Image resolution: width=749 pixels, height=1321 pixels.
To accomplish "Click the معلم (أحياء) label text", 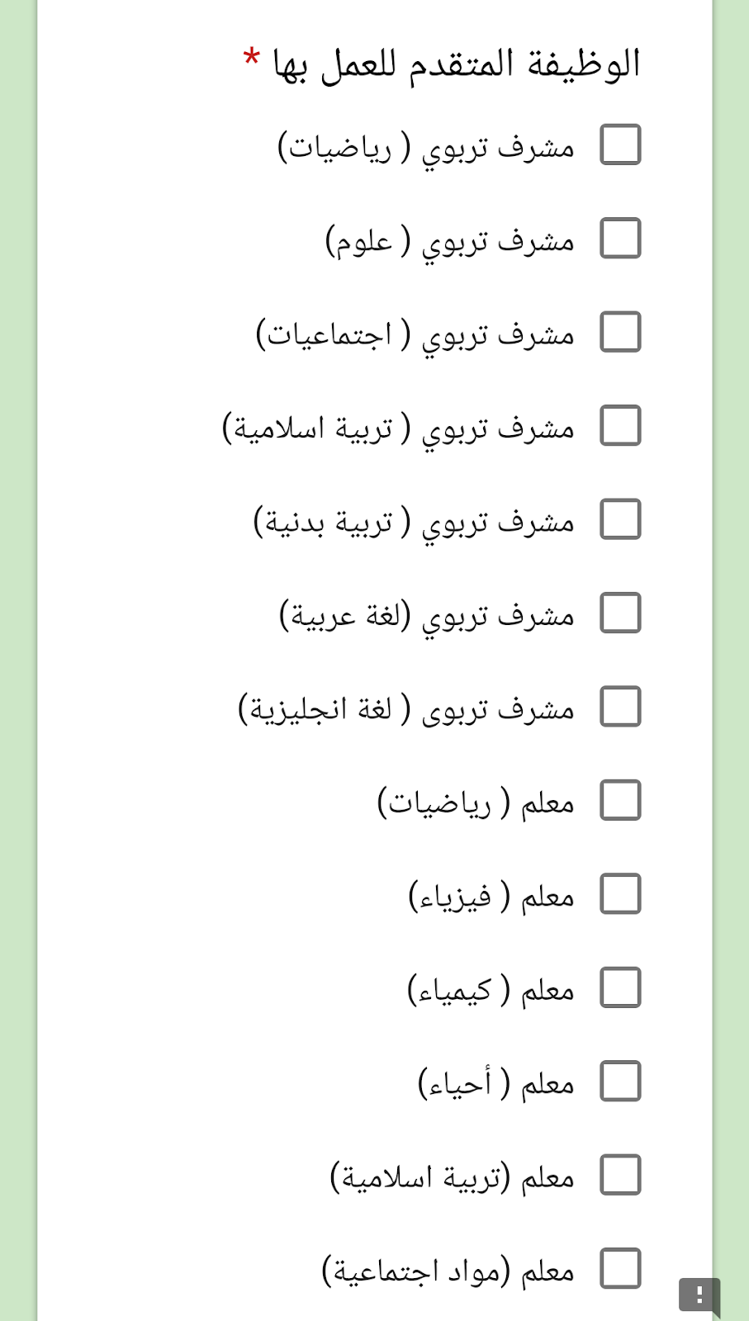I will 495,1083.
